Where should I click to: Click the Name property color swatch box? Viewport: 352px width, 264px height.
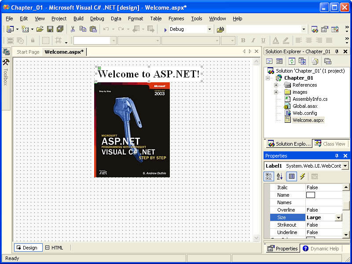click(311, 195)
